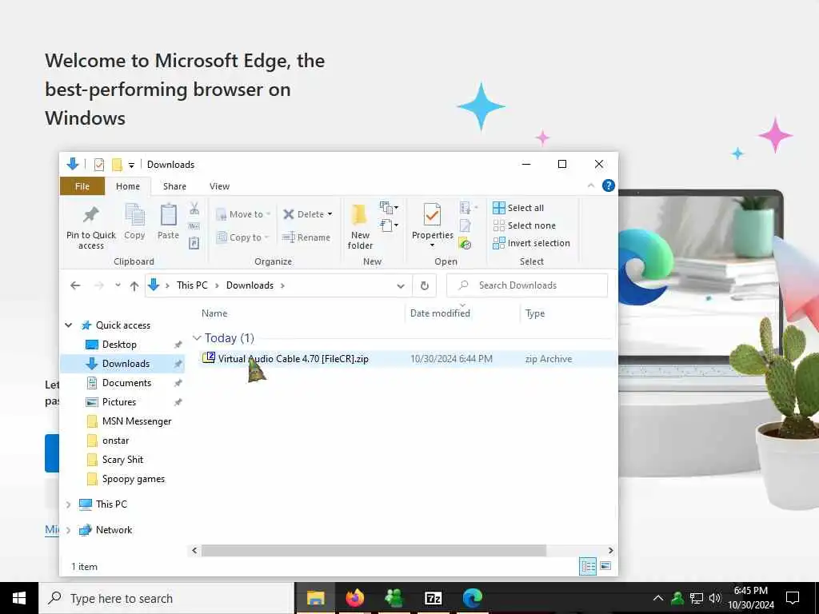The height and width of the screenshot is (614, 819).
Task: Click Select none in ribbon
Action: [x=525, y=225]
